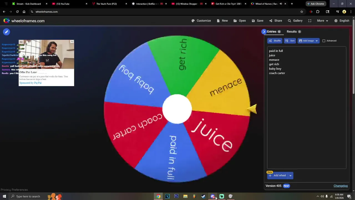The width and height of the screenshot is (355, 200).
Task: Open the Google Lens search icon
Action: click(x=328, y=12)
